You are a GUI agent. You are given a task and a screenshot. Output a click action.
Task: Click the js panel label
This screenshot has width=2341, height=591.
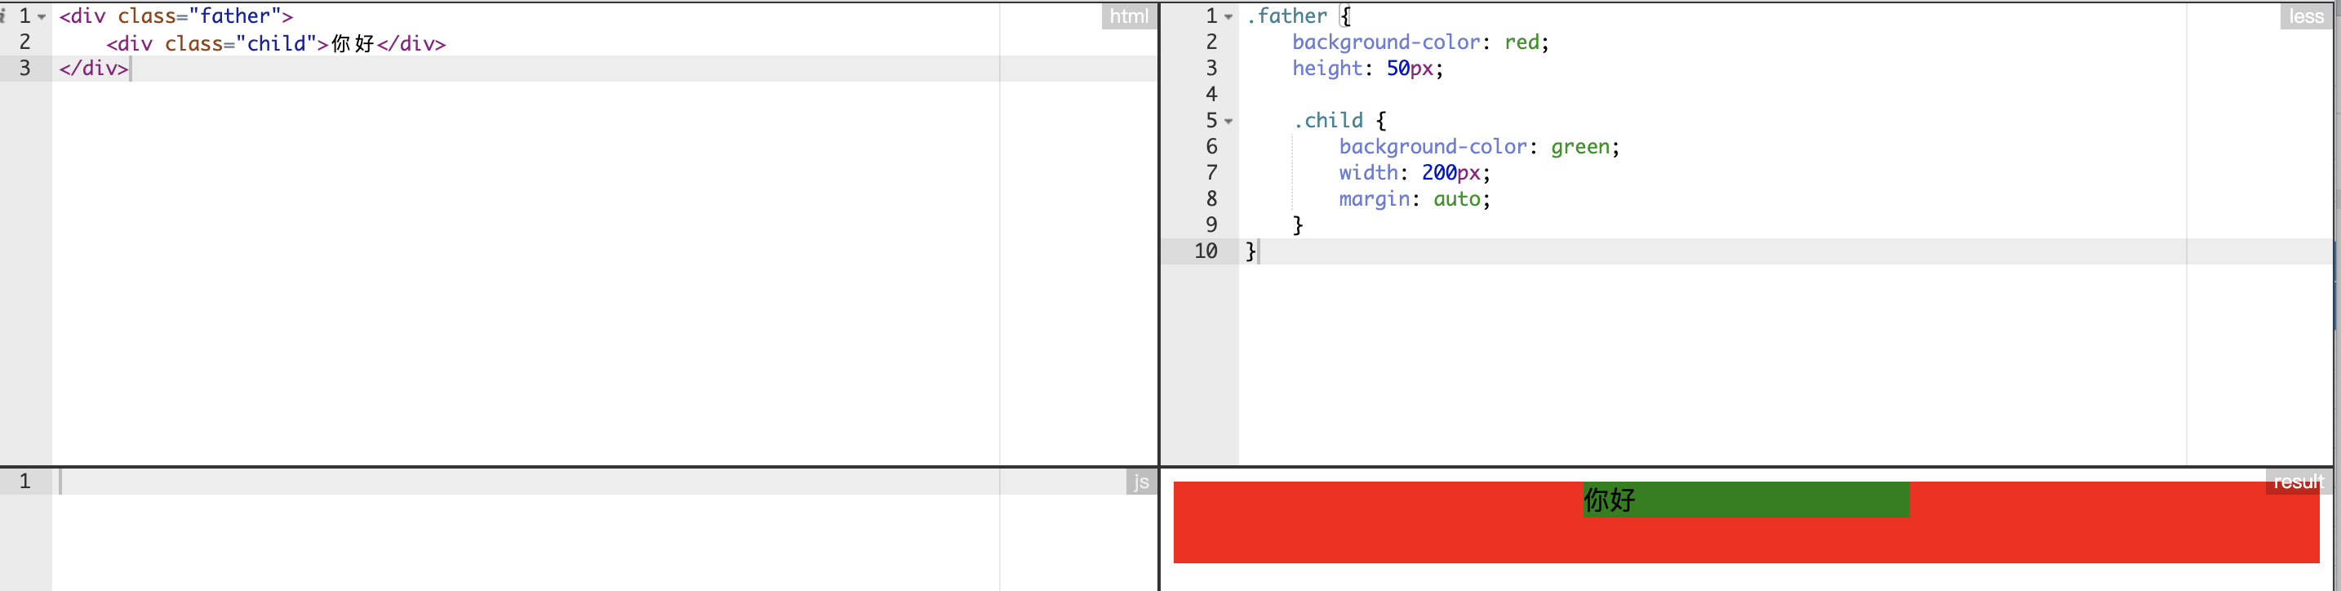(1140, 482)
